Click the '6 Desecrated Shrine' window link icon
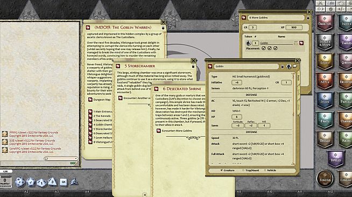This screenshot has height=197, width=352. (156, 89)
